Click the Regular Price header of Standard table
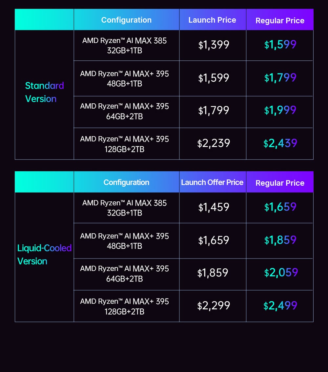The height and width of the screenshot is (372, 328). coord(280,21)
